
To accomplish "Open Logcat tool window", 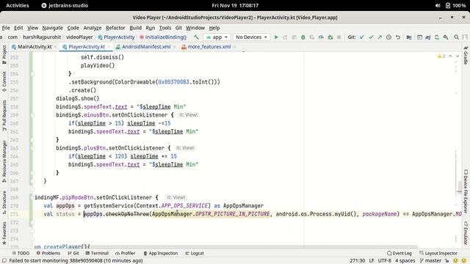I will [195, 253].
